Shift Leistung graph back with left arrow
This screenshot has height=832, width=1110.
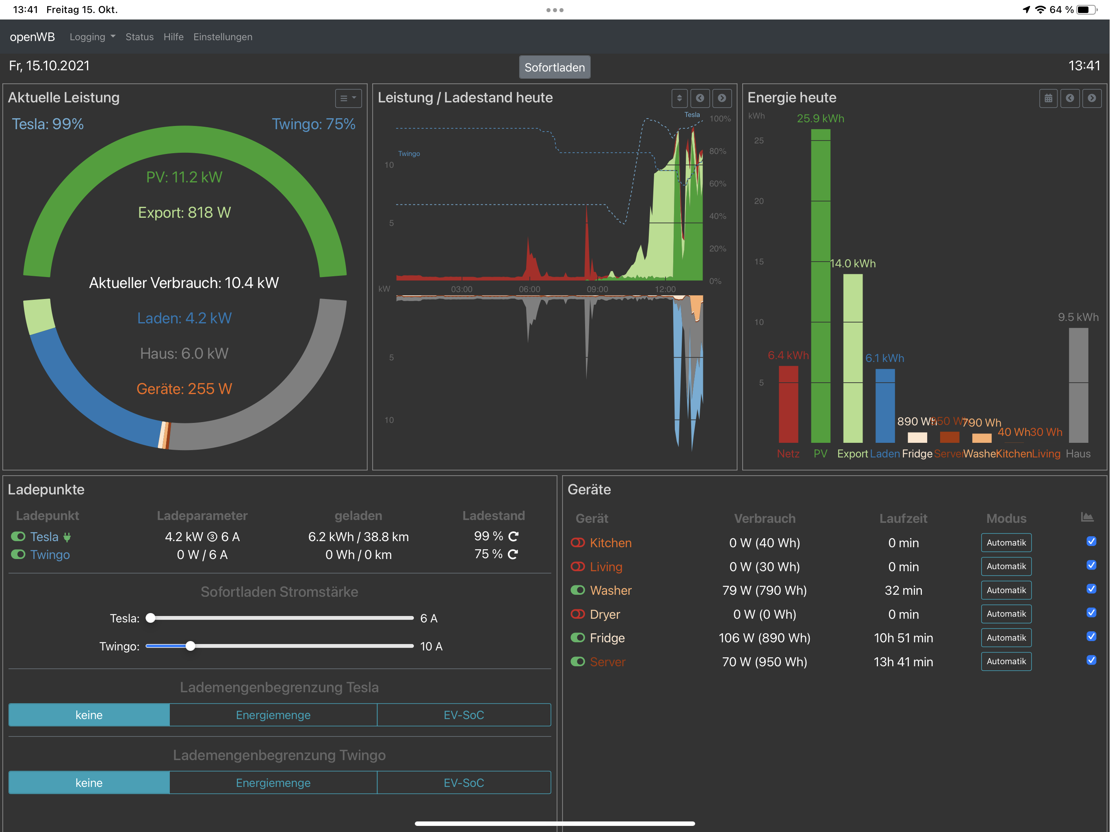(x=700, y=98)
